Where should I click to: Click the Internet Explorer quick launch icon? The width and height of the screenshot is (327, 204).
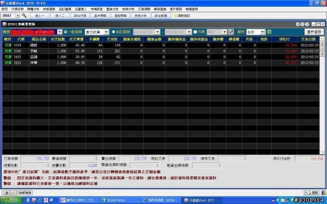(x=40, y=200)
